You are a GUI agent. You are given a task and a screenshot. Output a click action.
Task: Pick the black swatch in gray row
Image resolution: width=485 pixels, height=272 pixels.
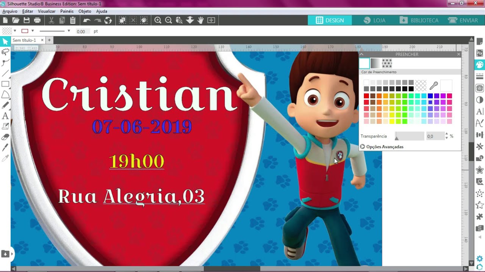[411, 89]
